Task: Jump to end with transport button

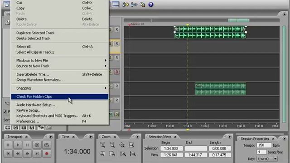Action: (37, 153)
